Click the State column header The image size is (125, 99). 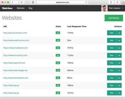pos(58,26)
